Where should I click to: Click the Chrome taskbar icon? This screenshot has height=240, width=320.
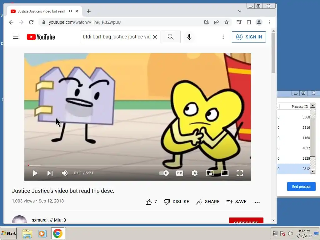(58, 233)
